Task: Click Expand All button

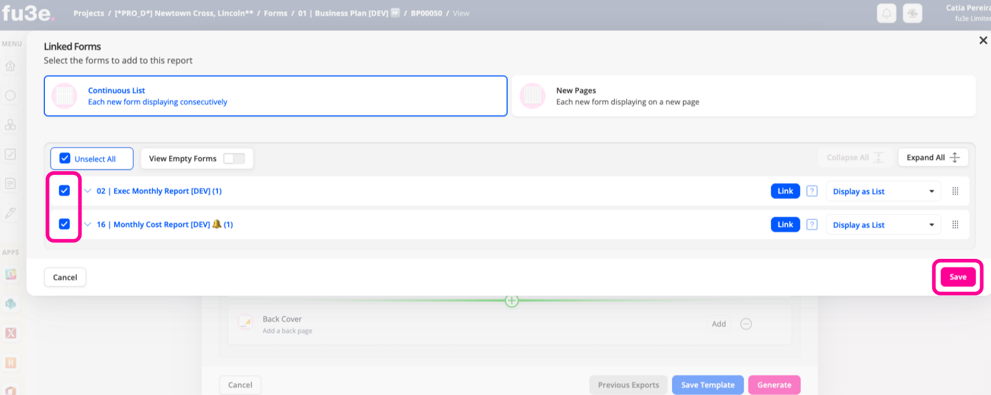Action: (933, 158)
